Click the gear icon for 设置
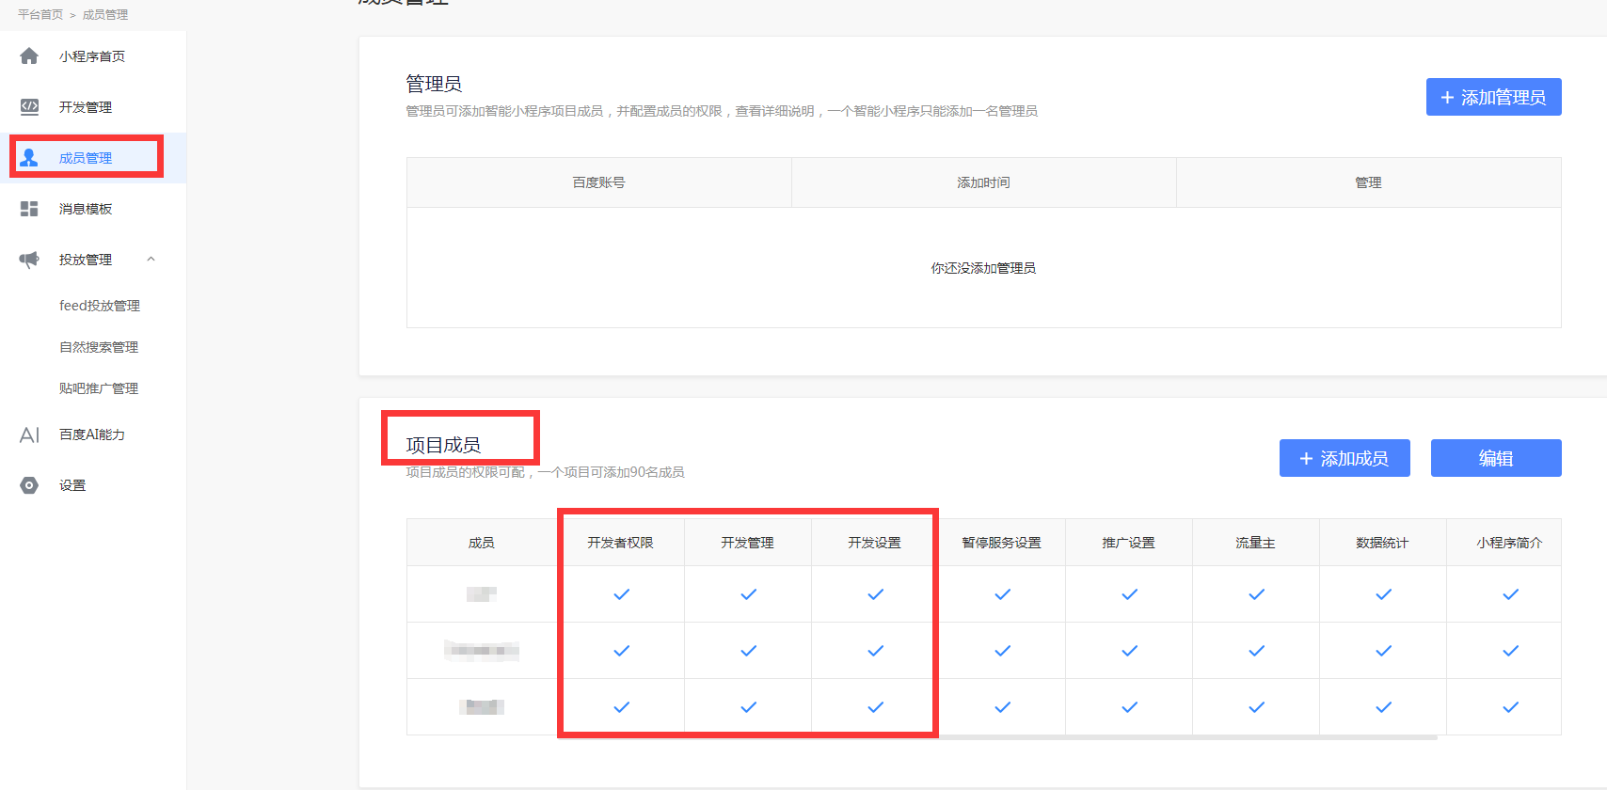This screenshot has width=1607, height=790. [x=29, y=485]
